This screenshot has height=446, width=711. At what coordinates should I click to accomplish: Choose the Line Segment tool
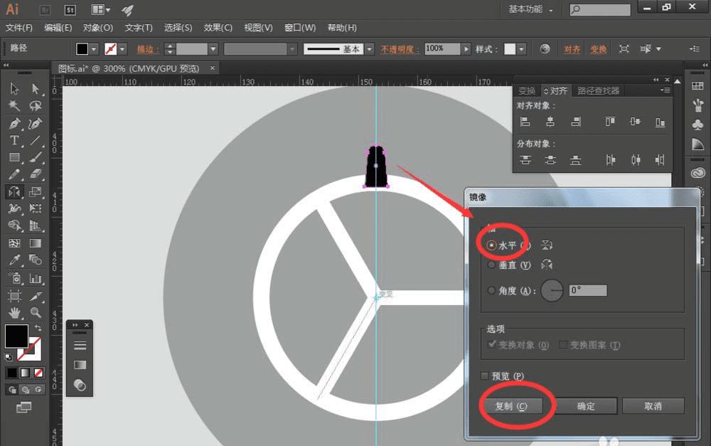pyautogui.click(x=36, y=141)
